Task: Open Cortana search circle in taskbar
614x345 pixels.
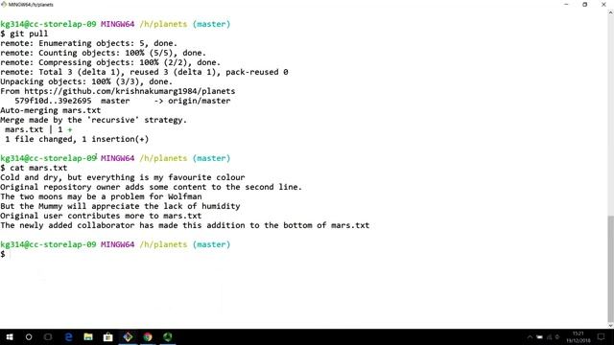Action: pos(29,336)
